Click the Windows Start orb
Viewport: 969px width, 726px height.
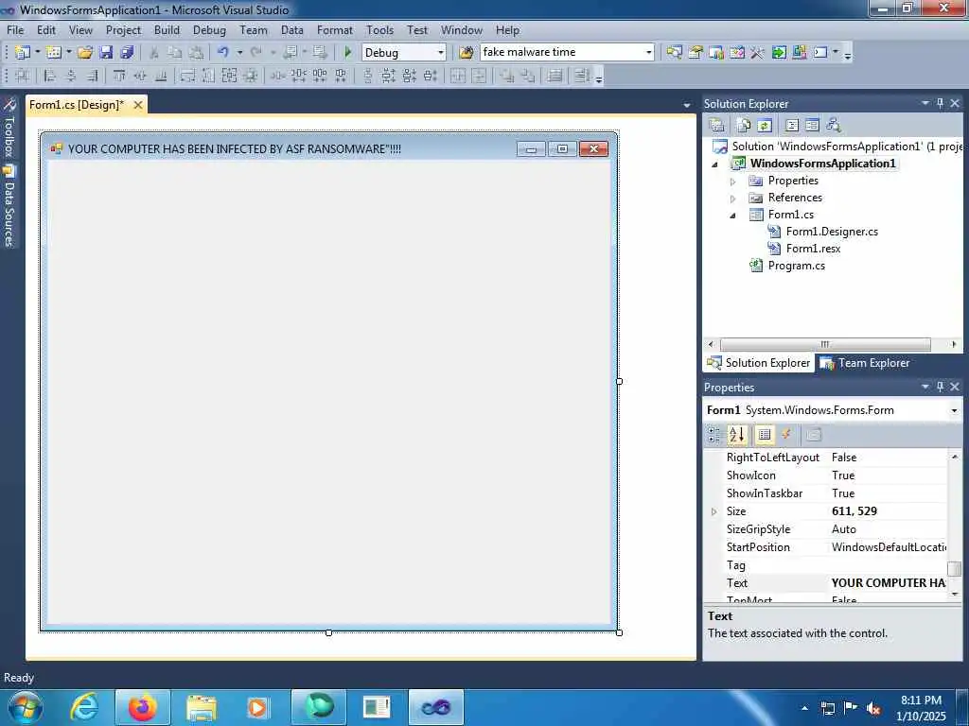(25, 707)
